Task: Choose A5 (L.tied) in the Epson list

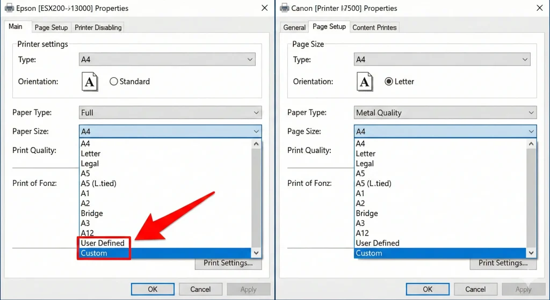Action: (165, 184)
